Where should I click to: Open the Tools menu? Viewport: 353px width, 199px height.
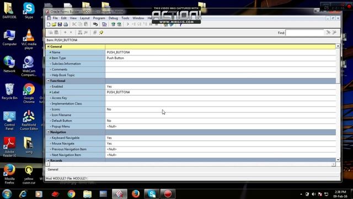(x=125, y=18)
